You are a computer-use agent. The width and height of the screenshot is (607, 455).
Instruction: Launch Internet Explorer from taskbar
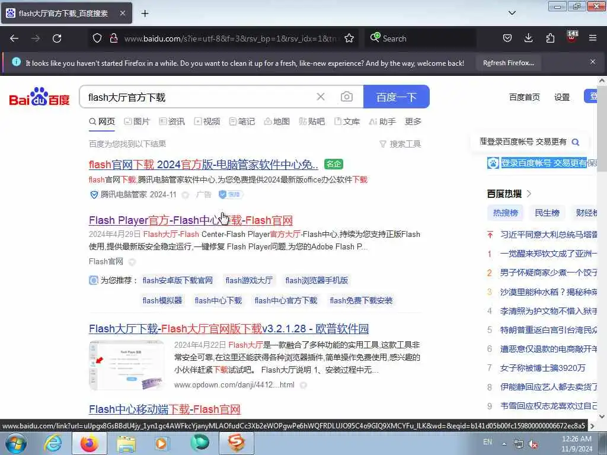[x=53, y=444]
